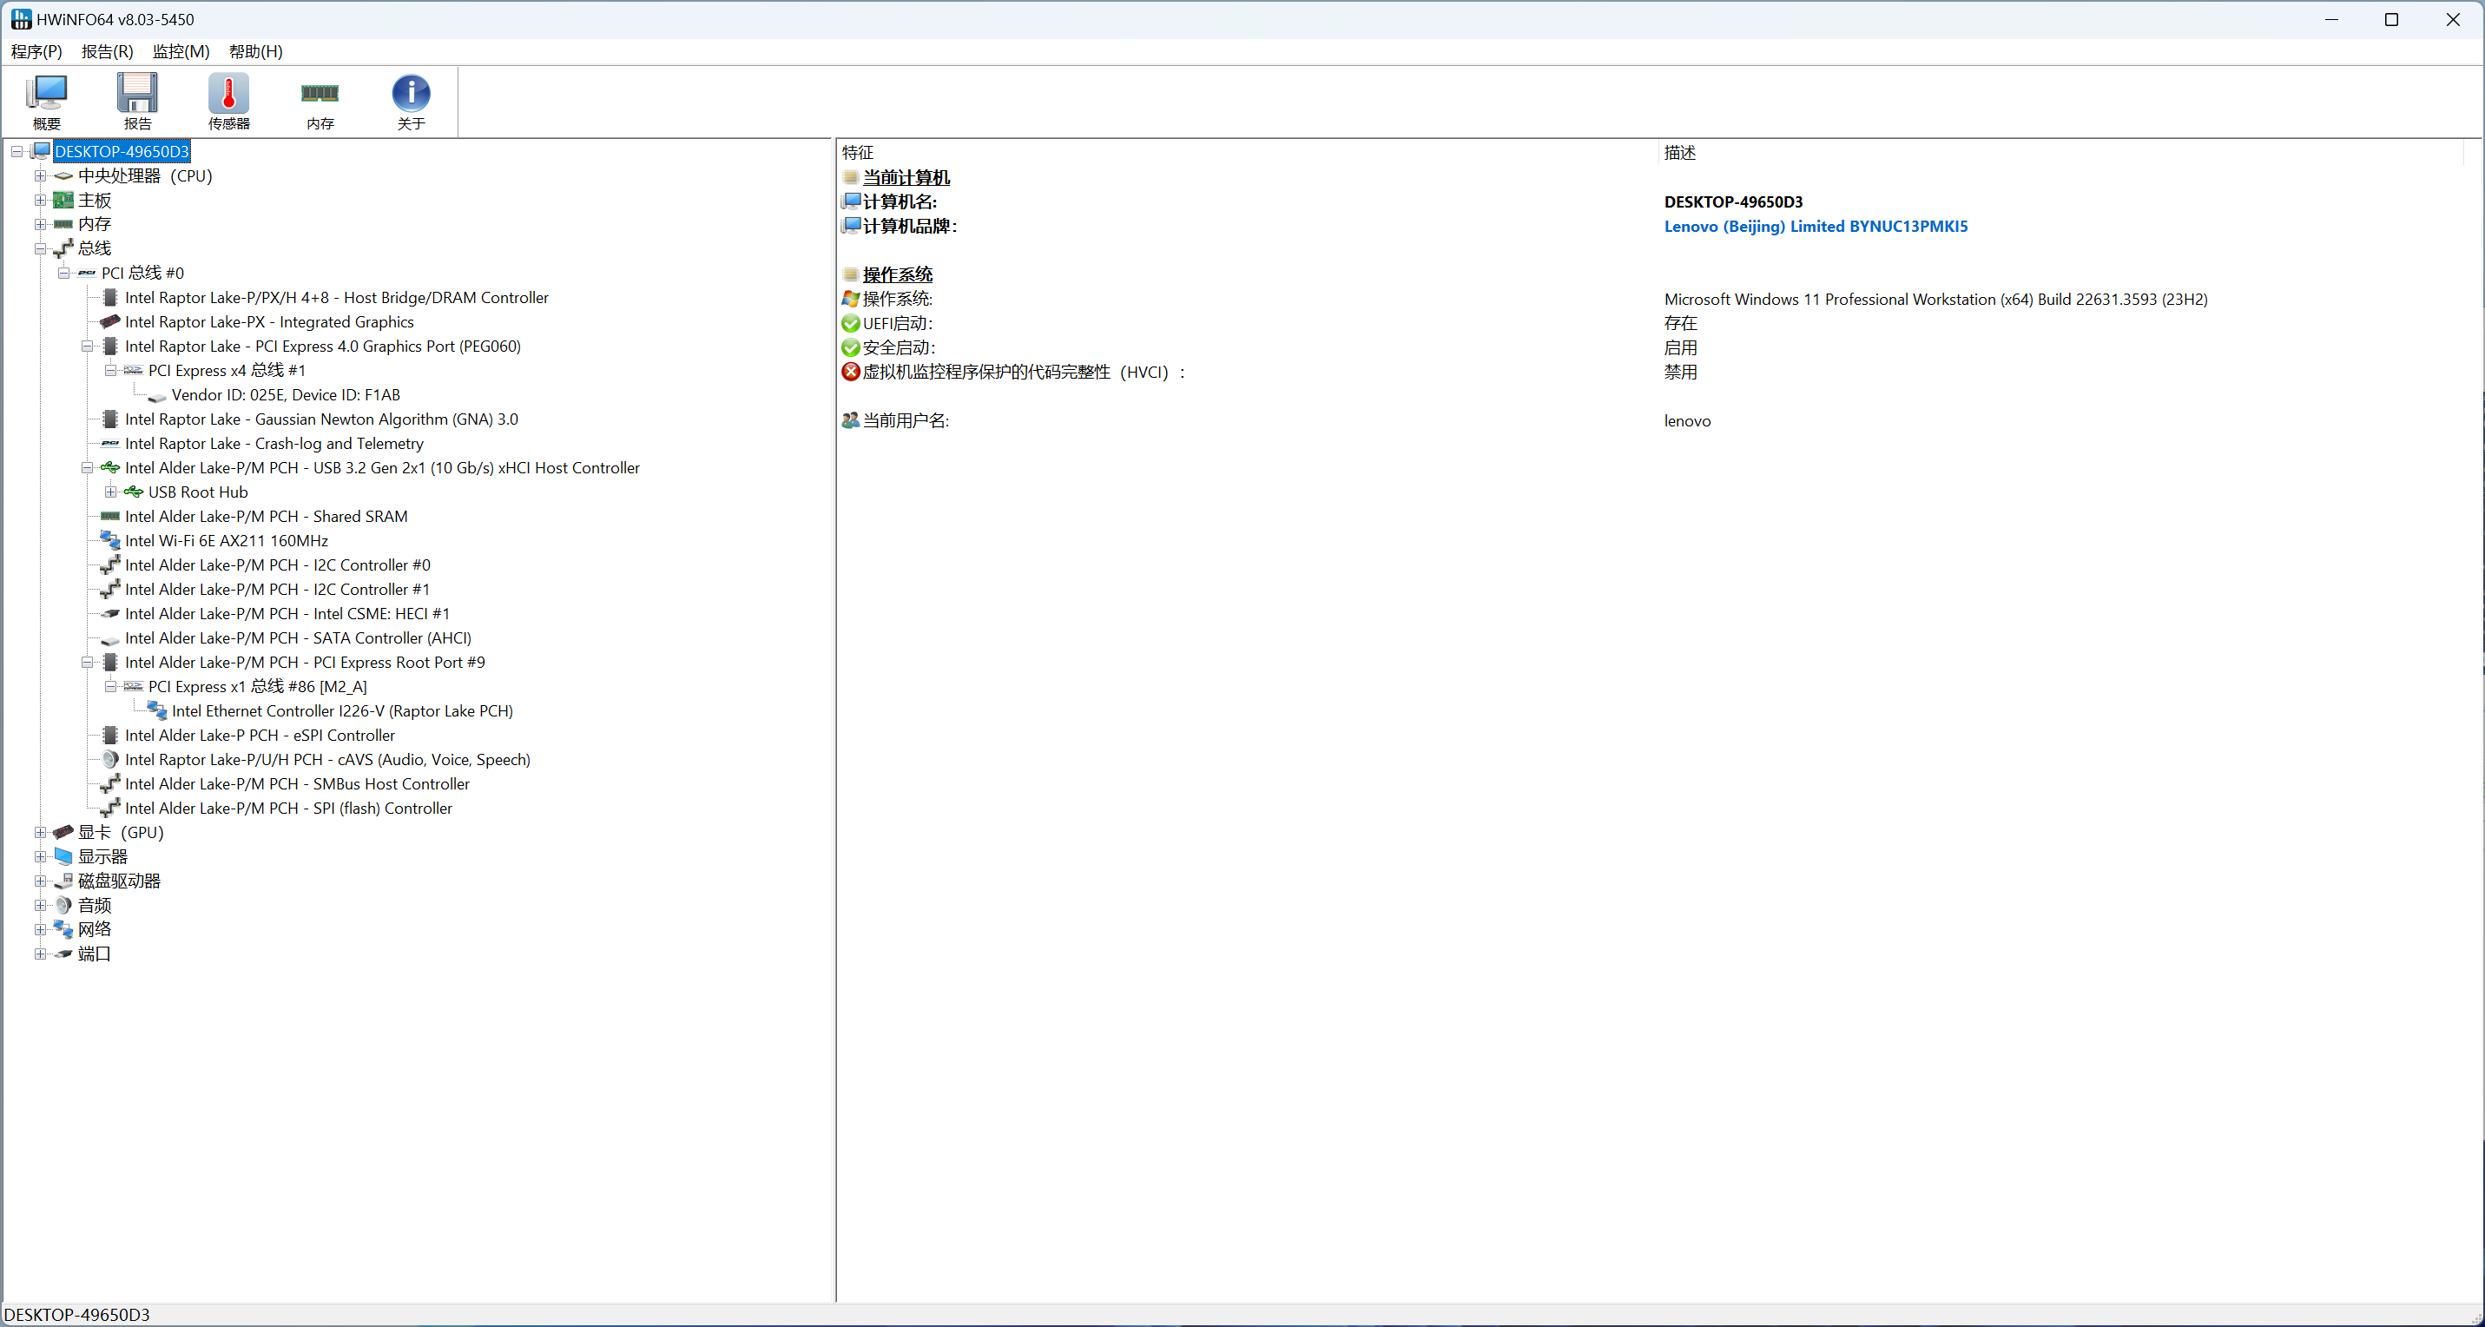Open the 帮助(H) menu
The width and height of the screenshot is (2485, 1327).
click(x=255, y=51)
